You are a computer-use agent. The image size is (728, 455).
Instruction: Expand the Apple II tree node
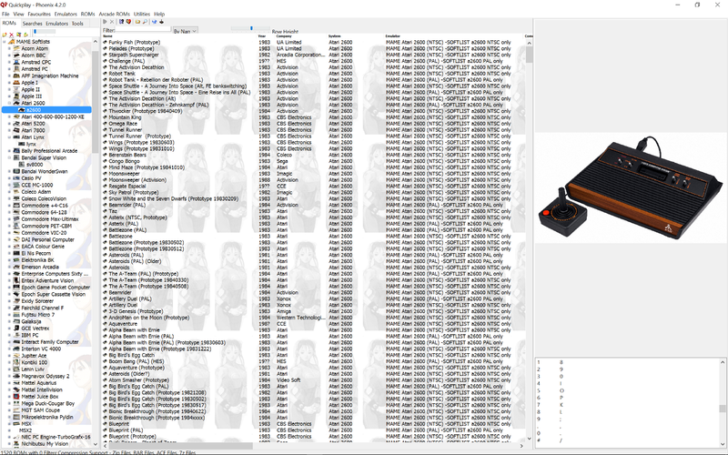pyautogui.click(x=9, y=89)
